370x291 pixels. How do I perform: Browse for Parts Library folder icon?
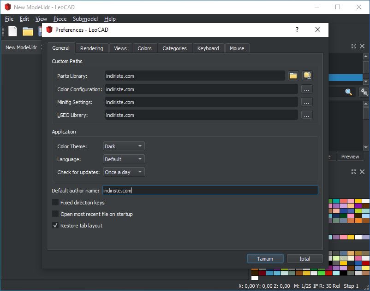(293, 76)
